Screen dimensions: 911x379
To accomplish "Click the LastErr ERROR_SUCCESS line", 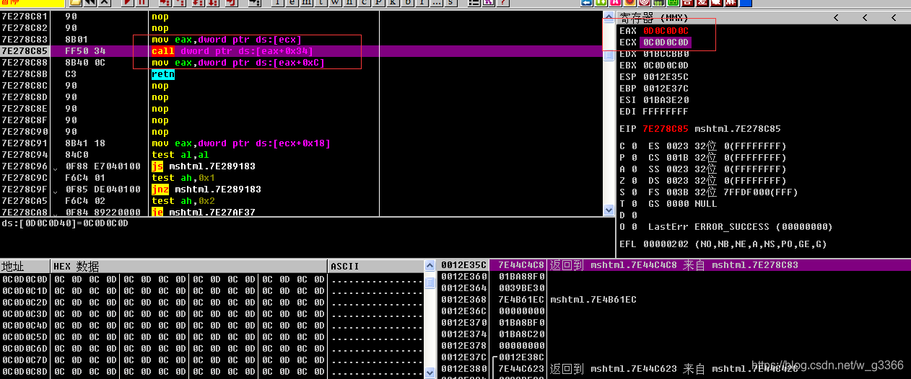I will pyautogui.click(x=740, y=227).
